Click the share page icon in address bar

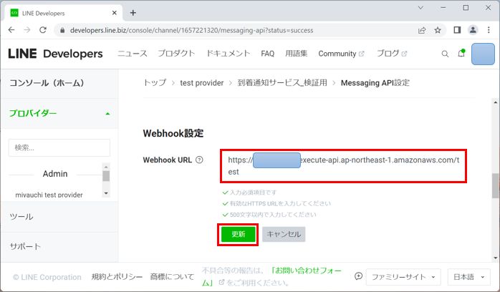pyautogui.click(x=422, y=30)
